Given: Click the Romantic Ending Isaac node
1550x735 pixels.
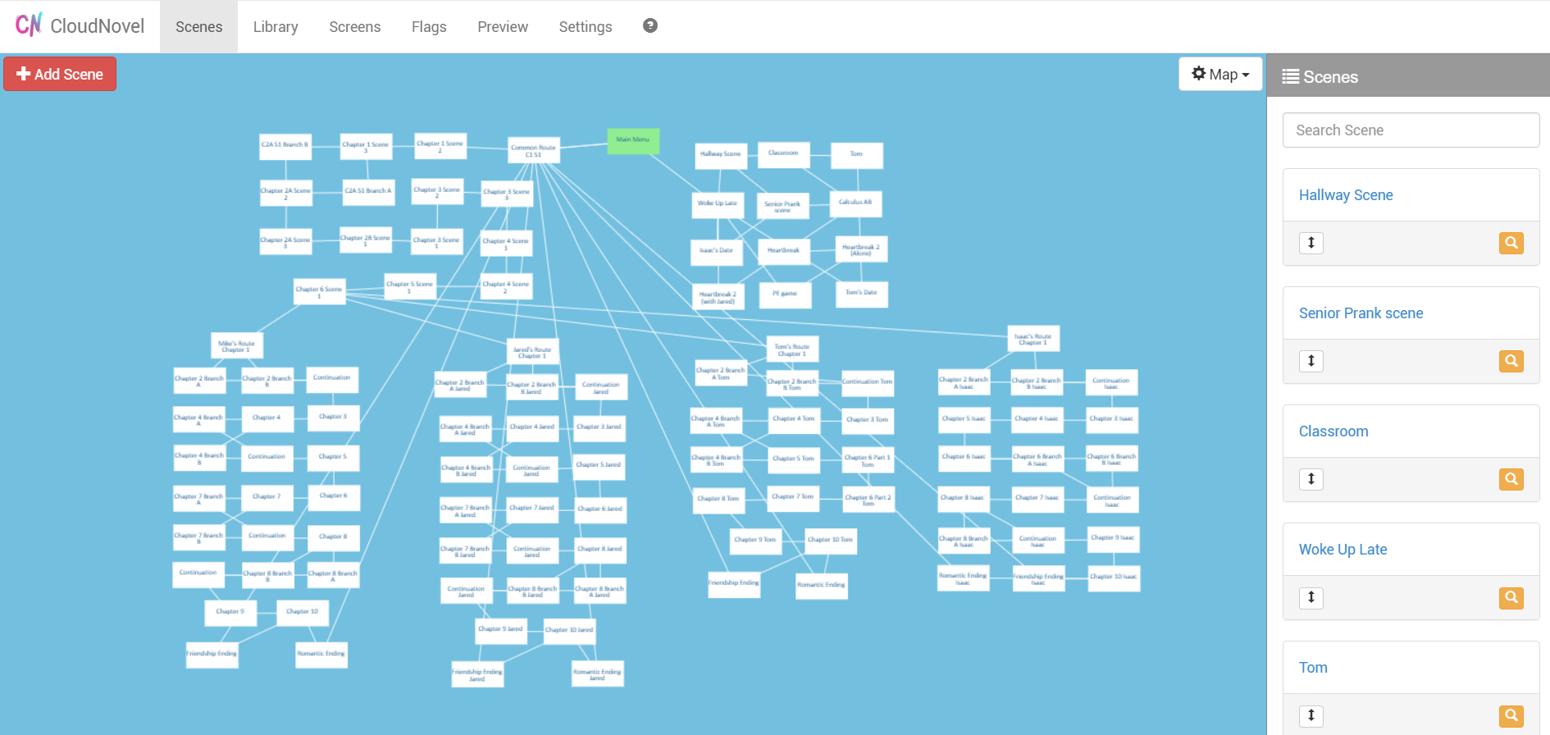Looking at the screenshot, I should pyautogui.click(x=964, y=578).
